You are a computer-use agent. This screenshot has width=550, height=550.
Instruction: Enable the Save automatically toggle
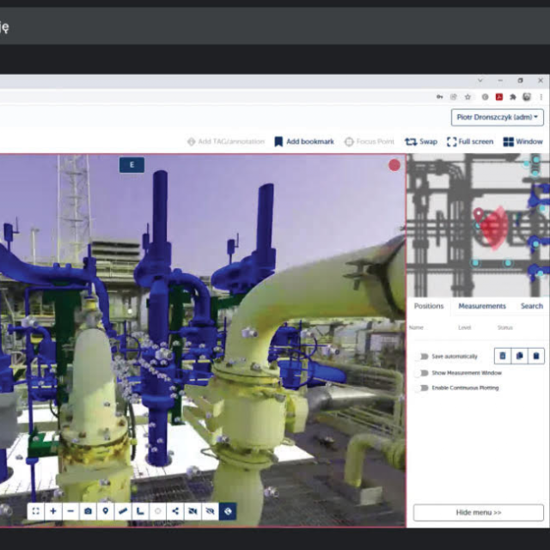(421, 356)
